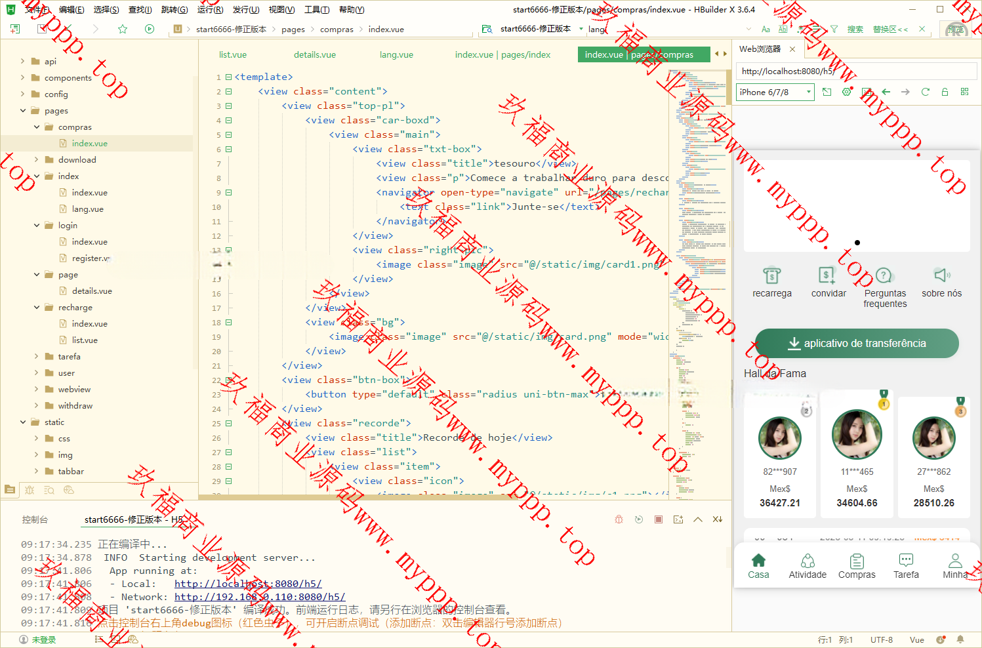Click the bookmark star icon in toolbar
Screen dimensions: 982x648
click(123, 29)
